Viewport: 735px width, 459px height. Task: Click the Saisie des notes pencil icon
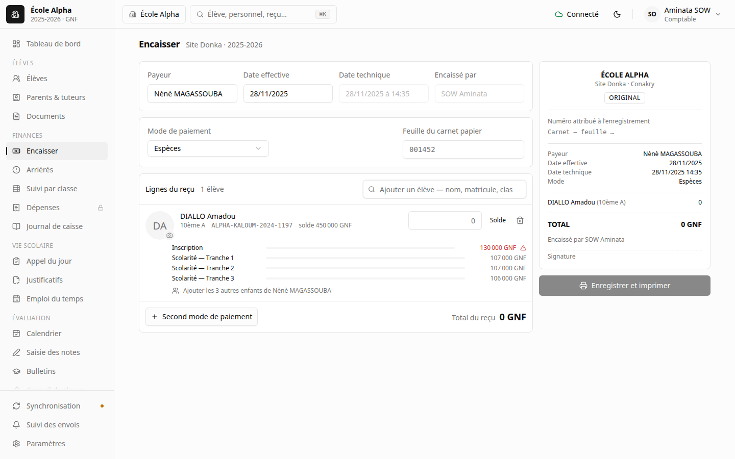click(16, 352)
